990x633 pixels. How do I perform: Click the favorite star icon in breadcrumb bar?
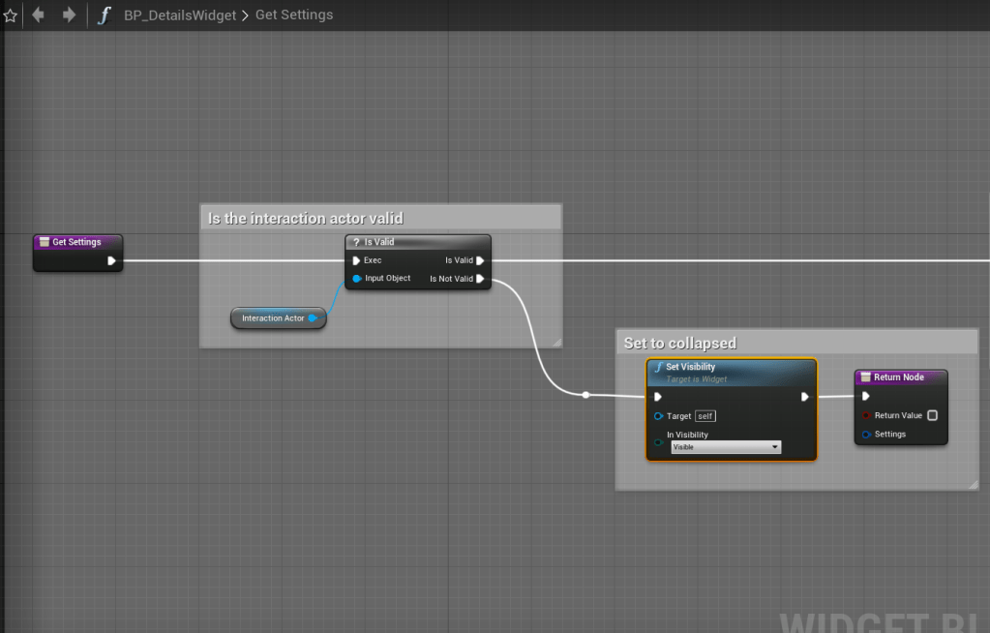tap(11, 15)
